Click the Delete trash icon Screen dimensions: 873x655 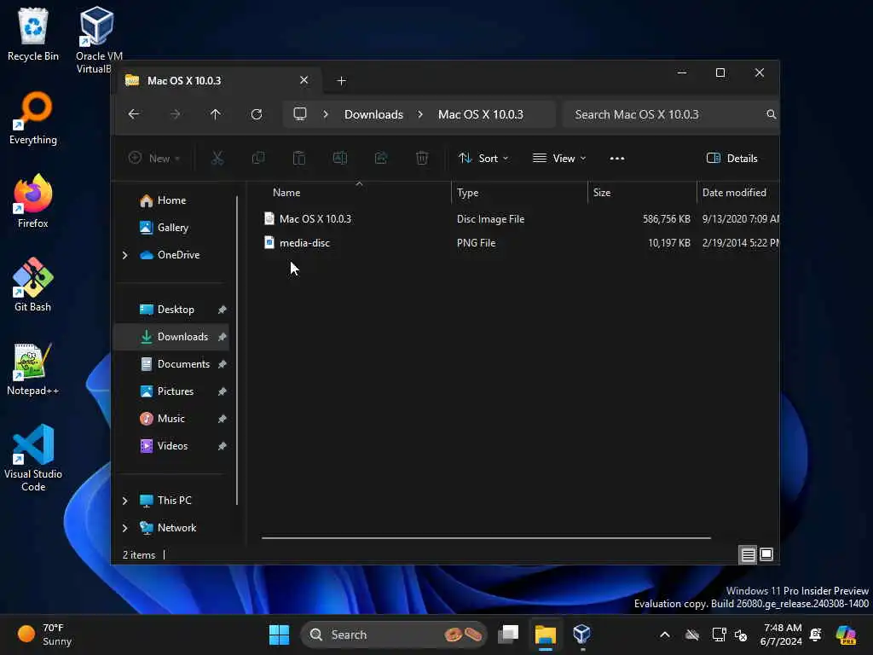422,158
